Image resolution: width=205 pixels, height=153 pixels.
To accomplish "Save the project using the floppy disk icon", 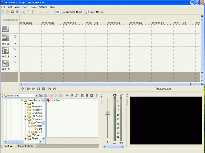I will click(x=12, y=12).
